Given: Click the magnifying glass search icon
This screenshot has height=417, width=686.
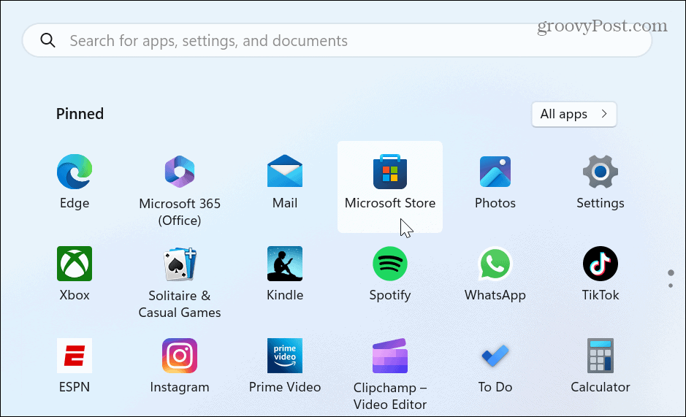Looking at the screenshot, I should point(47,40).
